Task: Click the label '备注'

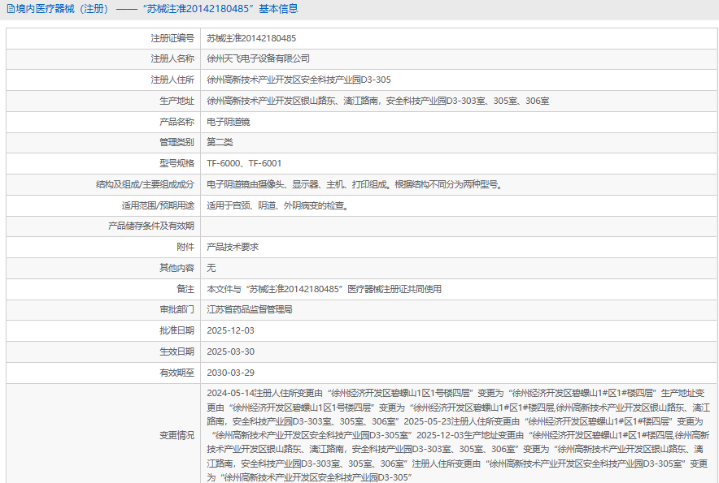Action: point(185,289)
